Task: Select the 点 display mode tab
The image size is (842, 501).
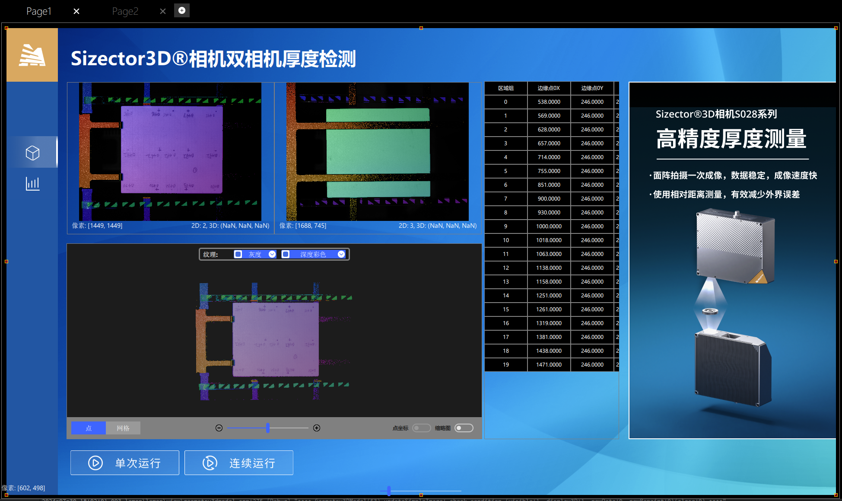Action: tap(89, 428)
